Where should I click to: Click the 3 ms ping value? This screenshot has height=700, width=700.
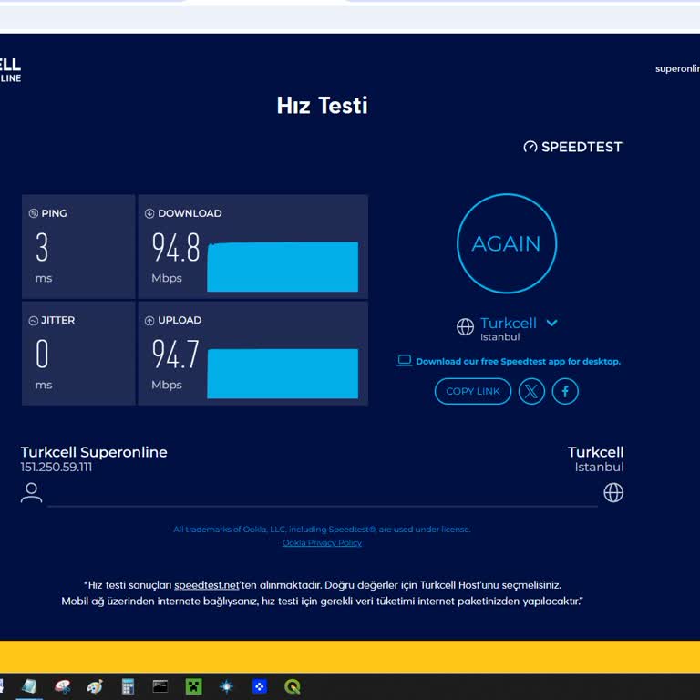tap(42, 247)
